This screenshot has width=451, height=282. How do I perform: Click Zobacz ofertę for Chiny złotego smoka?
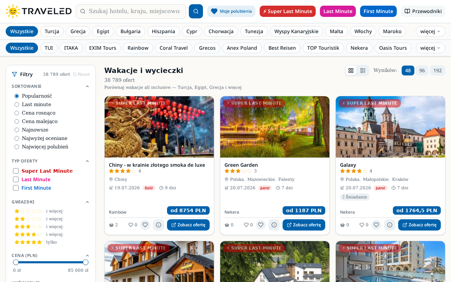(x=188, y=225)
